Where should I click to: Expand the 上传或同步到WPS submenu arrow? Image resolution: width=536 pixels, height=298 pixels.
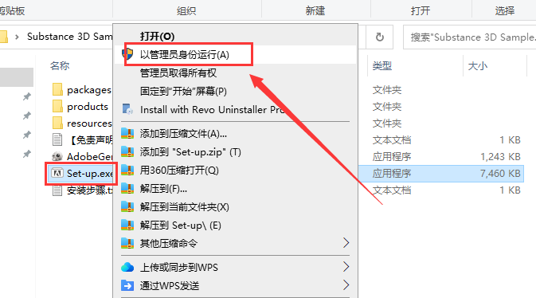pos(346,267)
